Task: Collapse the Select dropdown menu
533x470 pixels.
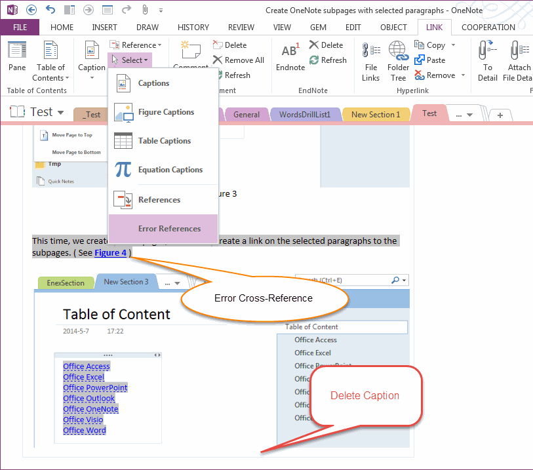Action: pyautogui.click(x=130, y=60)
